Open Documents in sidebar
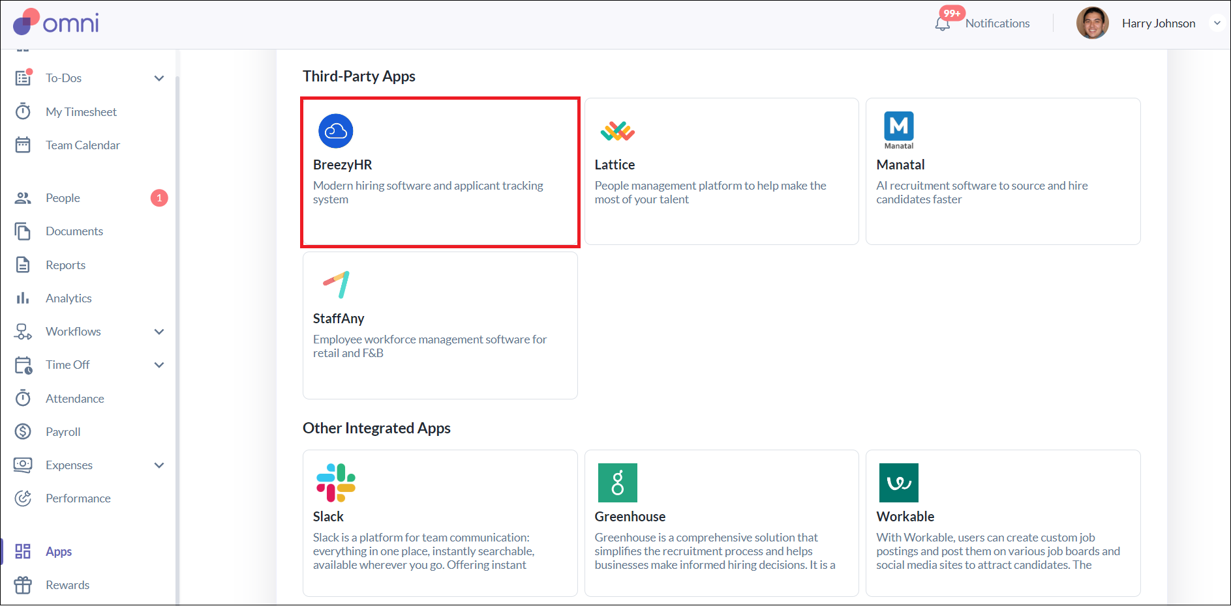The height and width of the screenshot is (606, 1231). click(x=74, y=231)
